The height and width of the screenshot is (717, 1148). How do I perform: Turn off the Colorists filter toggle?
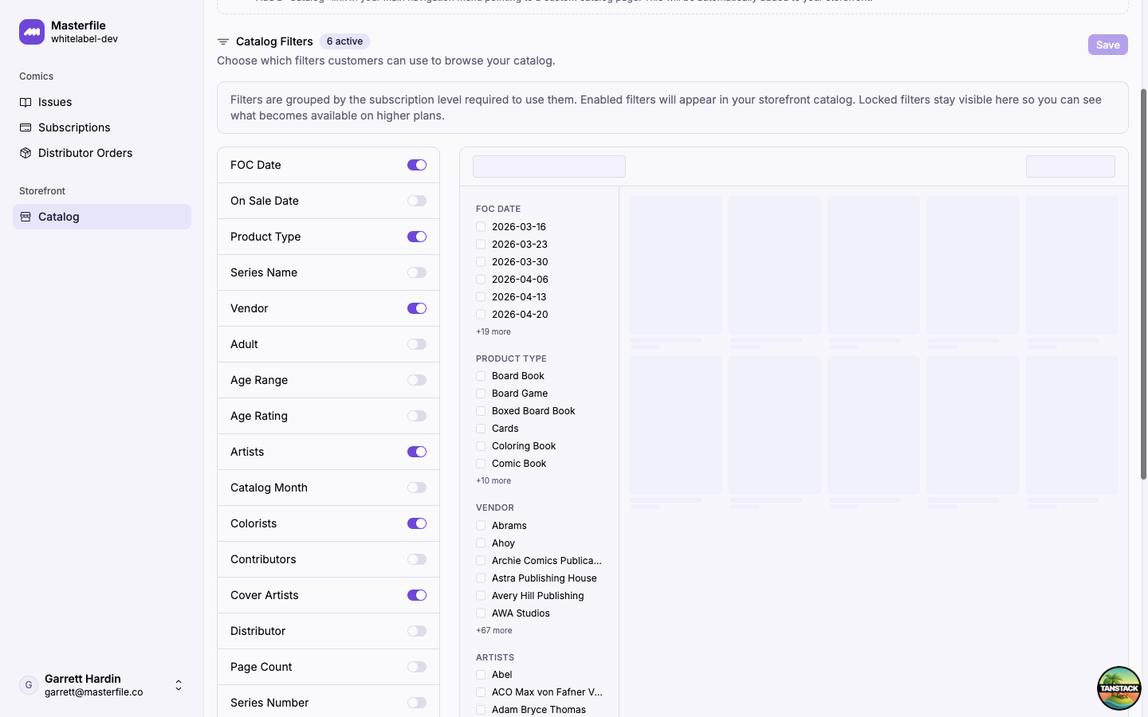tap(417, 523)
